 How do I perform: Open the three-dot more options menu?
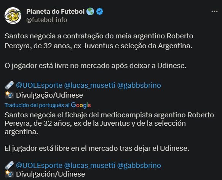[214, 11]
